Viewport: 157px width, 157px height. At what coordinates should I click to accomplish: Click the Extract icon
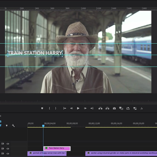pyautogui.click(x=107, y=108)
